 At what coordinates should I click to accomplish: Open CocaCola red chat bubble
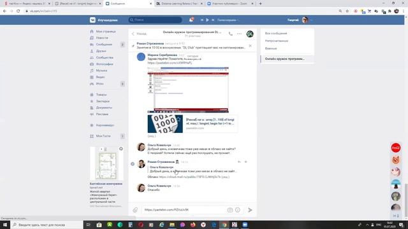click(x=396, y=148)
